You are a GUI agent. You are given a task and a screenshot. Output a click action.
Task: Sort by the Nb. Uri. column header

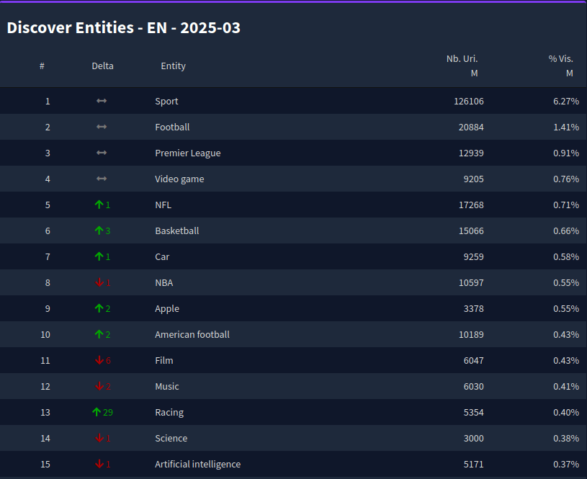[462, 59]
